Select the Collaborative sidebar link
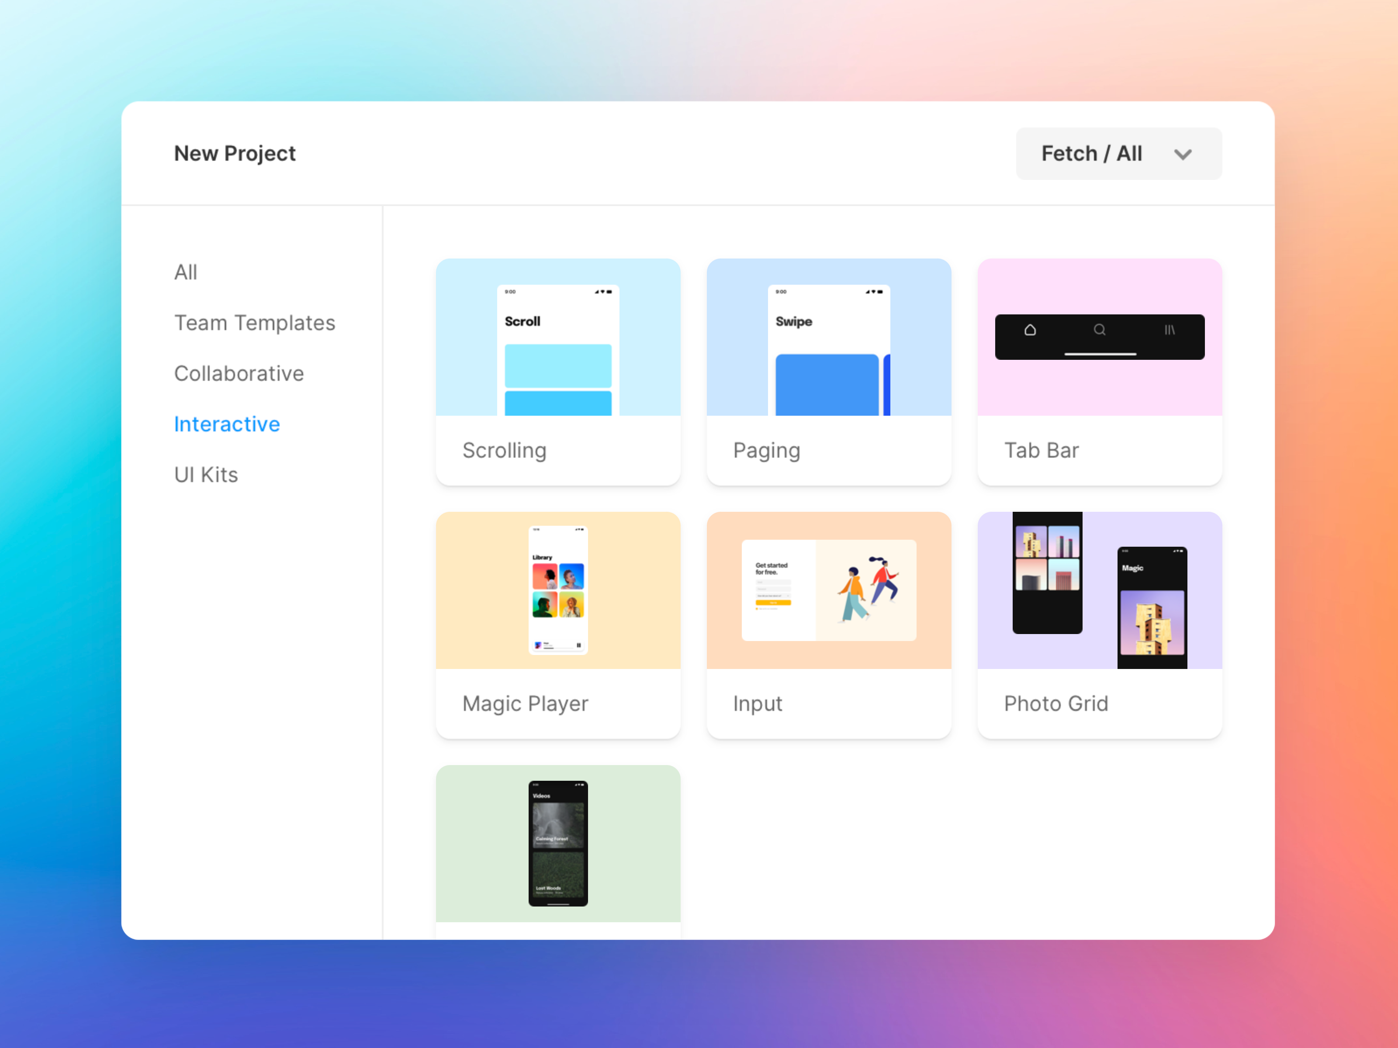This screenshot has width=1398, height=1048. point(238,373)
